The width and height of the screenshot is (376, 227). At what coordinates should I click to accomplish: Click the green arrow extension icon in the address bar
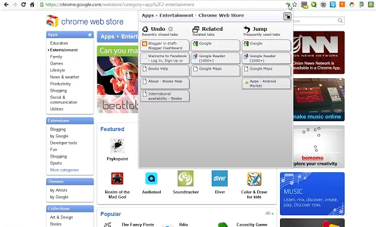(287, 4)
